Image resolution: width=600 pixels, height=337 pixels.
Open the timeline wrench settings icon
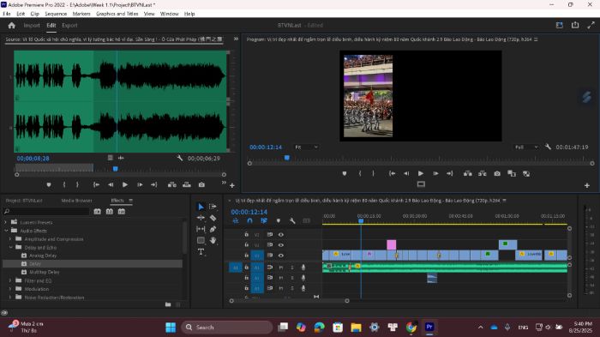point(292,220)
